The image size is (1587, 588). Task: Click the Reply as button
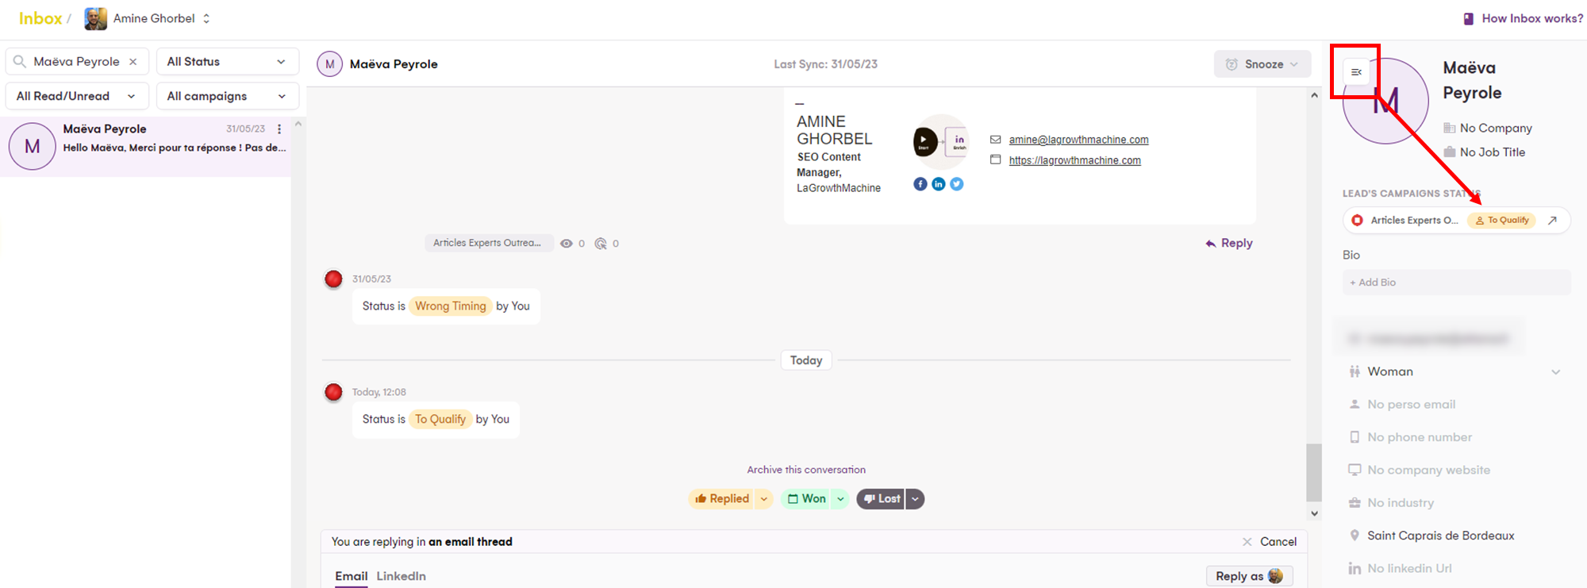pos(1250,576)
